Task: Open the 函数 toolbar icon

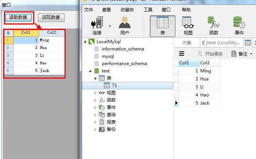Action: (214, 26)
